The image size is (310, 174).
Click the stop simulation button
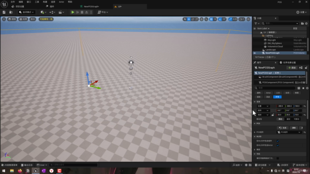click(x=82, y=12)
